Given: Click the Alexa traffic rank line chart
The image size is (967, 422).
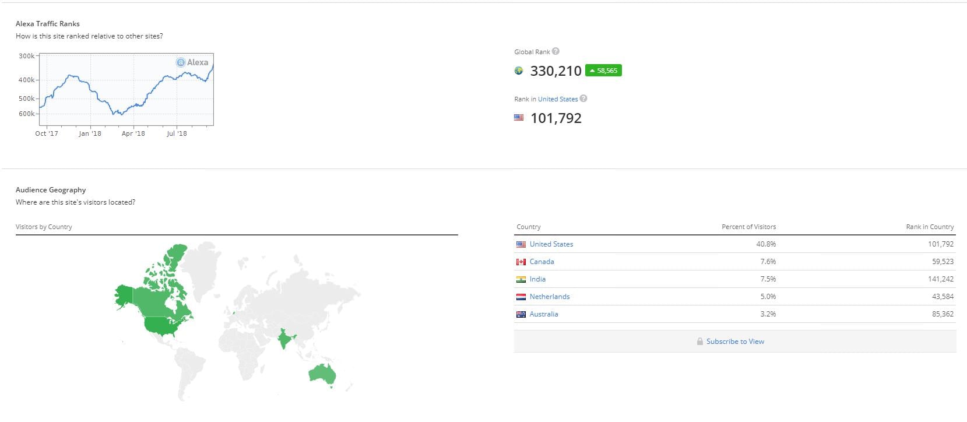Looking at the screenshot, I should click(x=126, y=89).
